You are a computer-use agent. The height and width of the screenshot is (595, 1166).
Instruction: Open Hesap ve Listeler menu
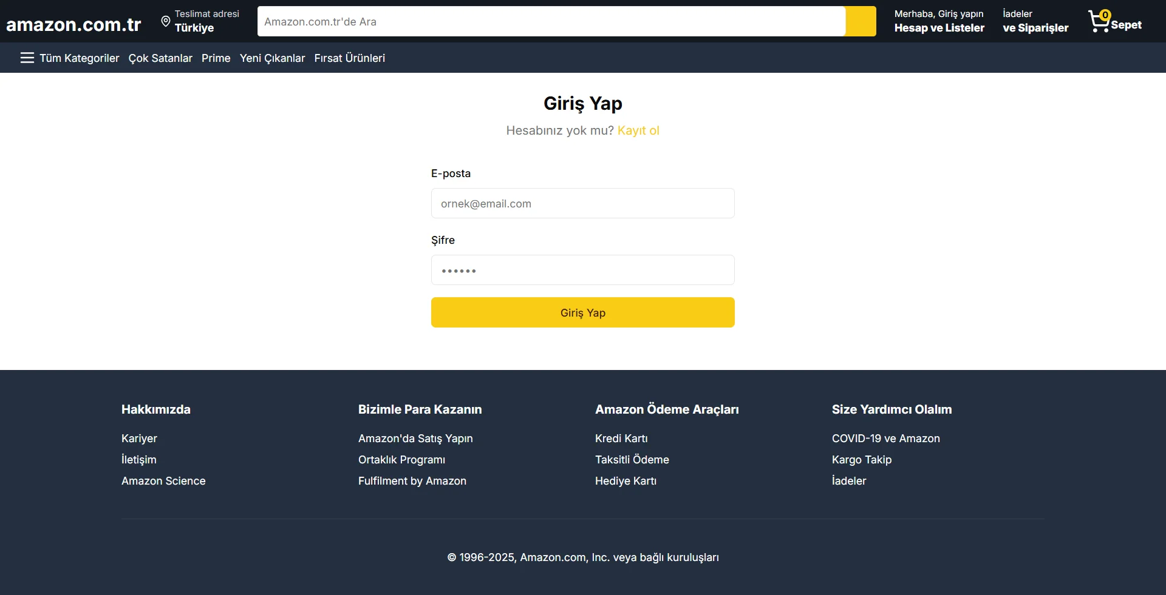point(939,21)
